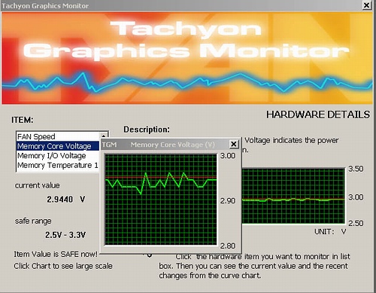Click the 2.50 scale label on small chart
The width and height of the screenshot is (376, 293).
tap(356, 223)
